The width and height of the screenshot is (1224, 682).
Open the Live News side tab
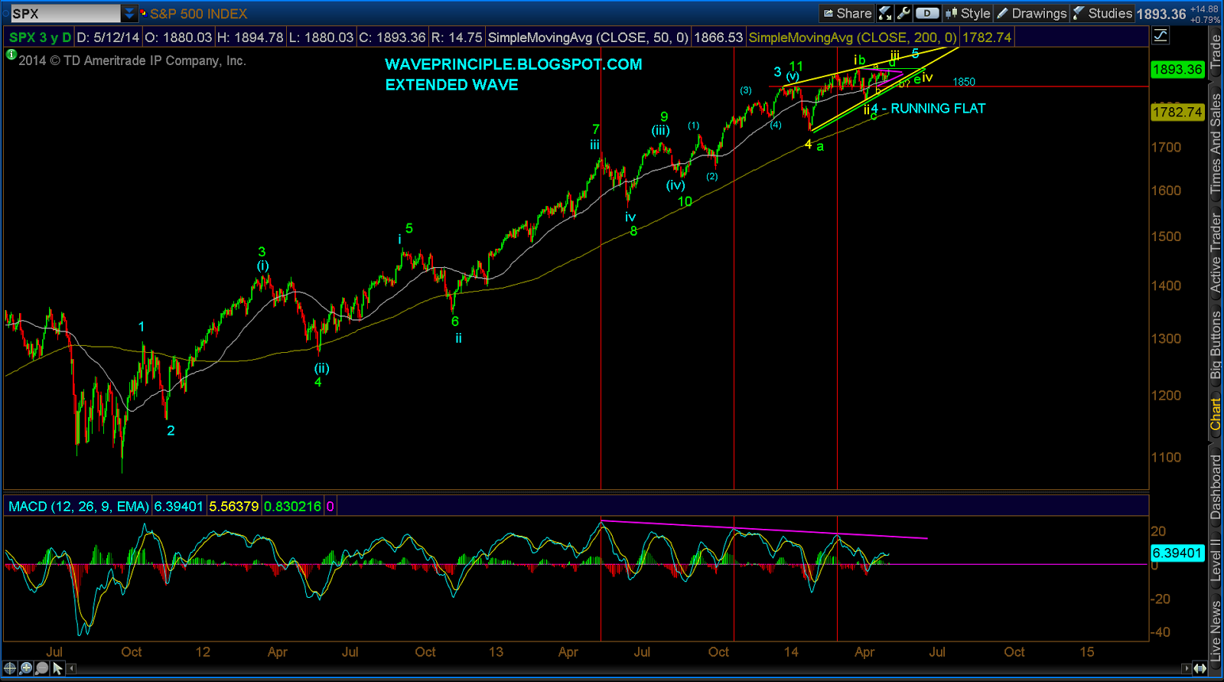[1216, 630]
